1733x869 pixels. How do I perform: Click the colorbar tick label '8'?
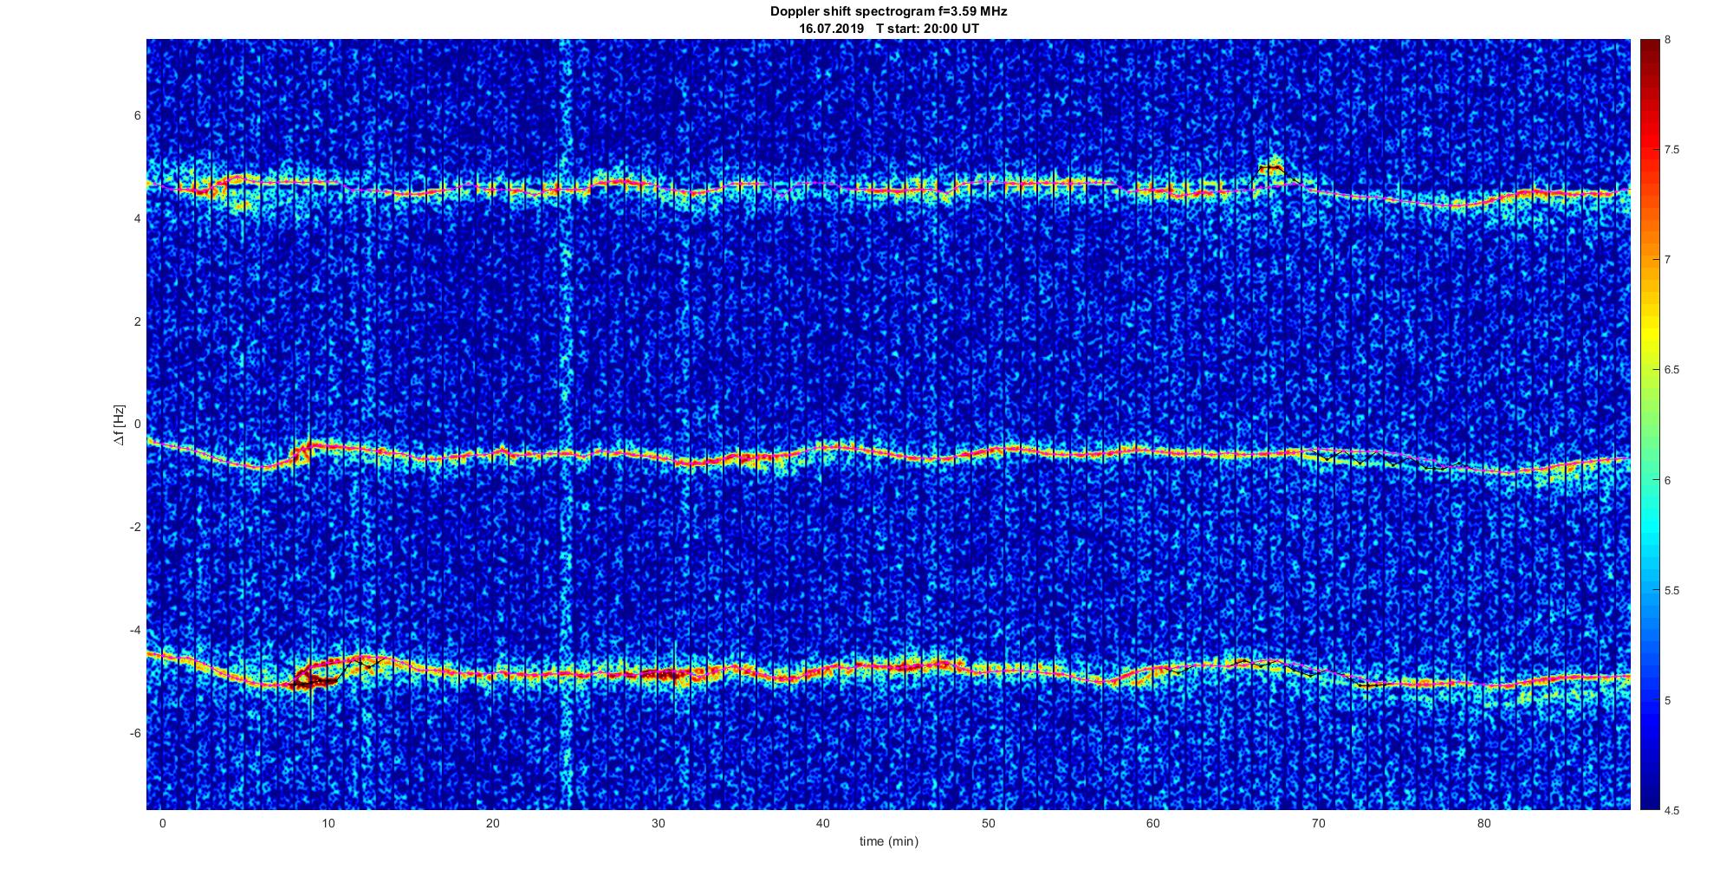tap(1668, 40)
